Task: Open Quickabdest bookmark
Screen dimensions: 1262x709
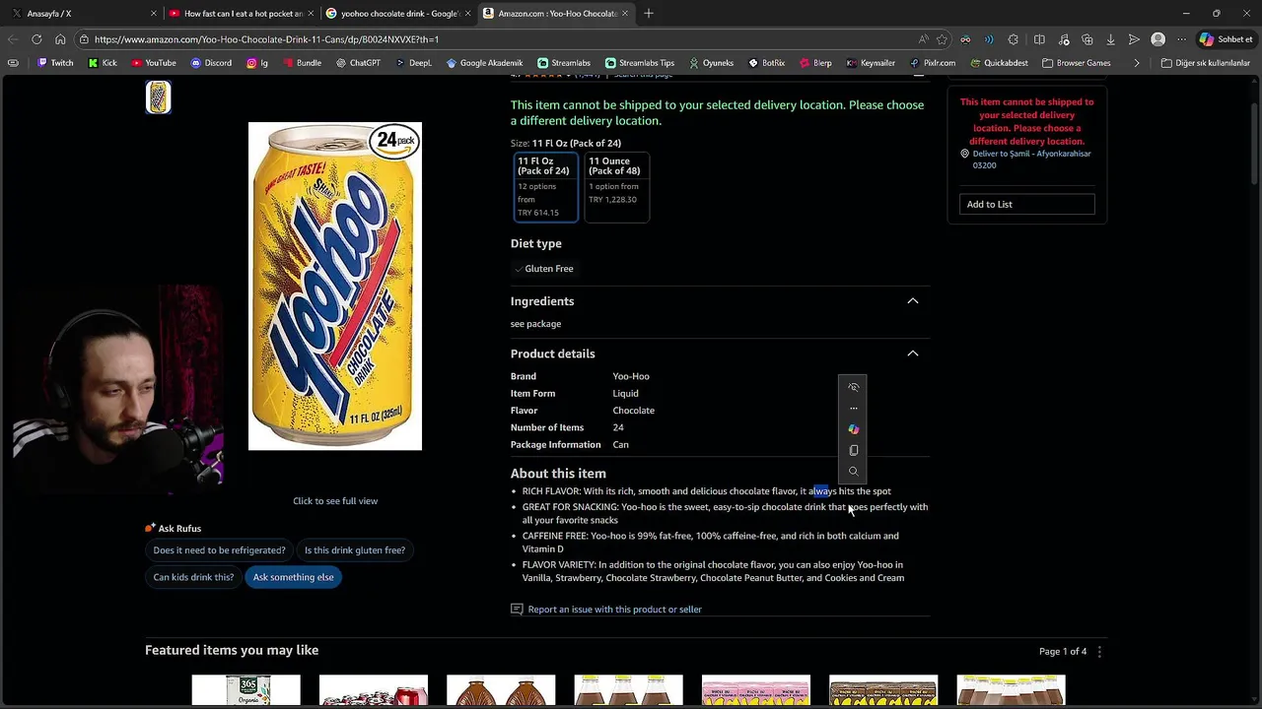Action: tap(998, 63)
